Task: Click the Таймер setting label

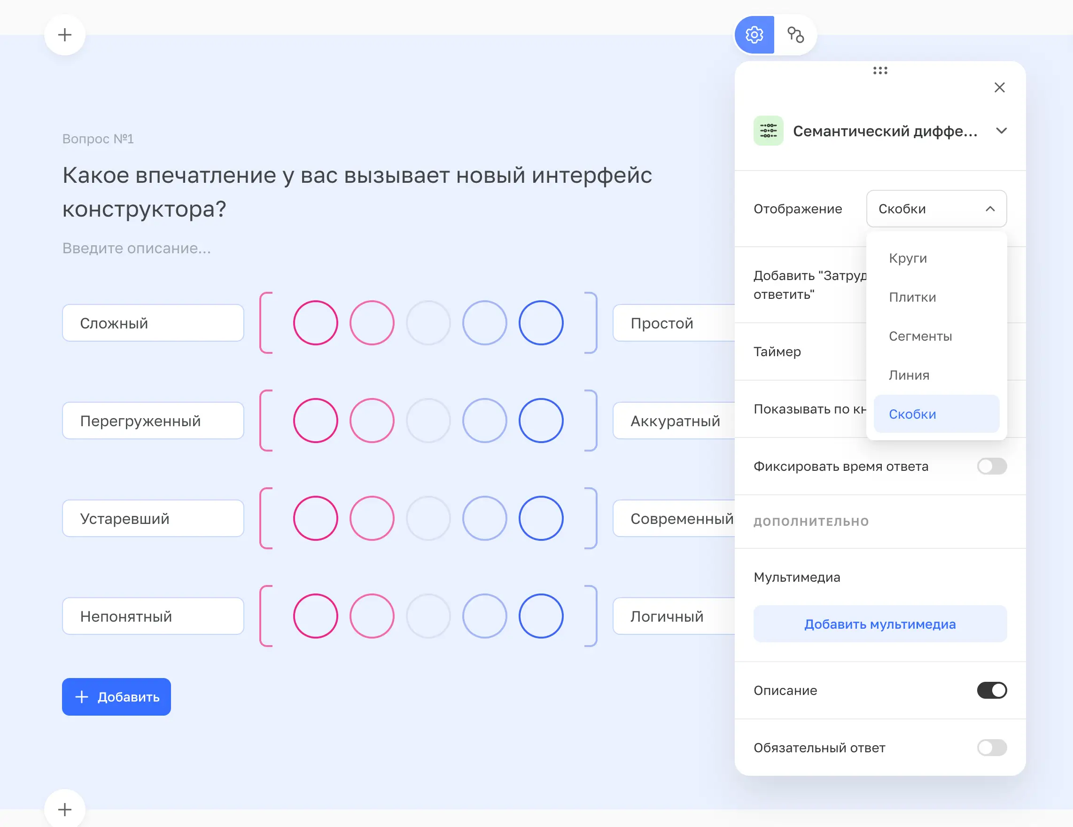Action: tap(777, 351)
